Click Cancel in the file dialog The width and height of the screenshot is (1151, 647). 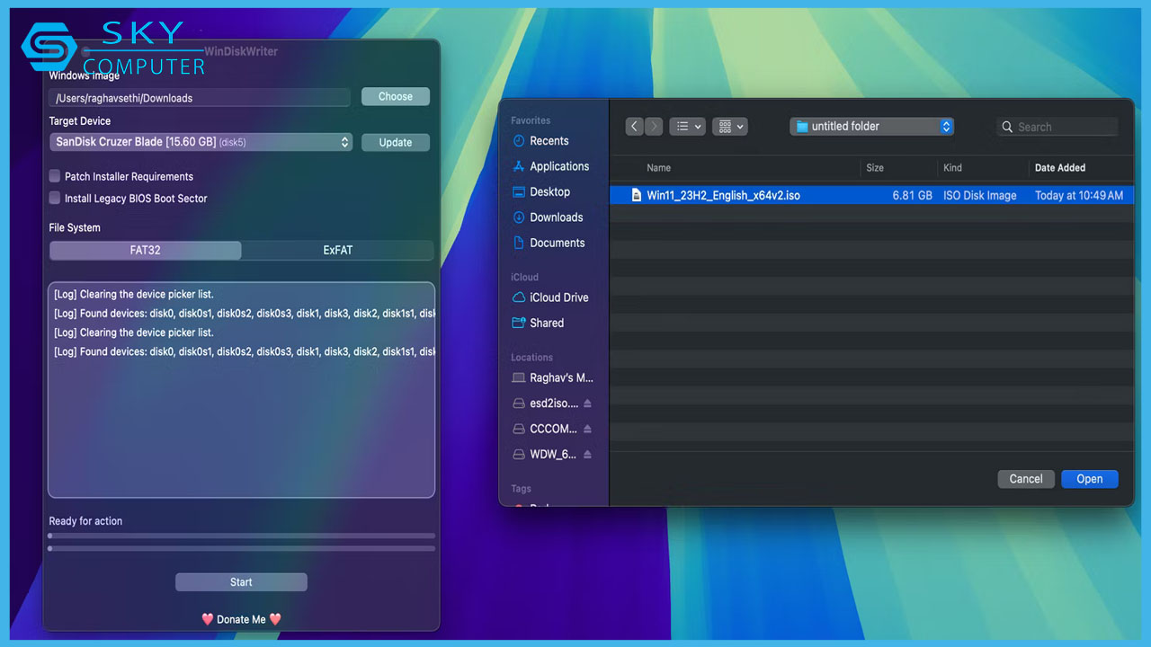click(x=1026, y=479)
